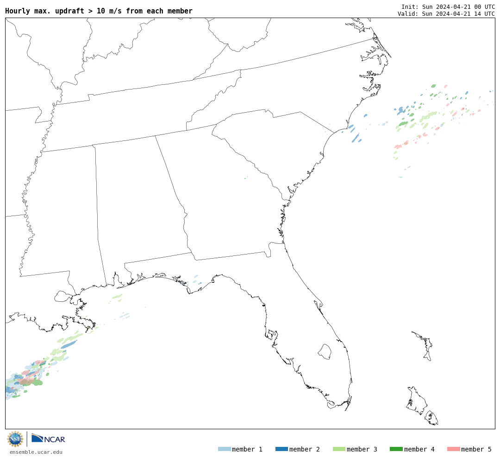The width and height of the screenshot is (500, 458).
Task: Select the 'member 5' legend label
Action: pos(476,449)
